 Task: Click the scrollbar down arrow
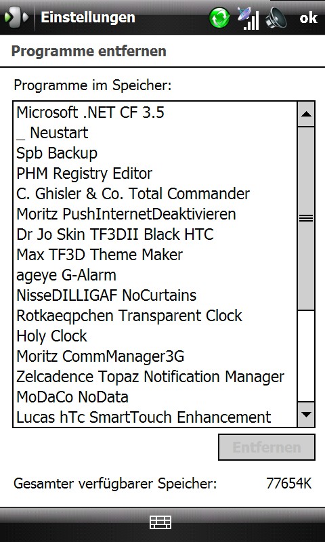point(306,414)
